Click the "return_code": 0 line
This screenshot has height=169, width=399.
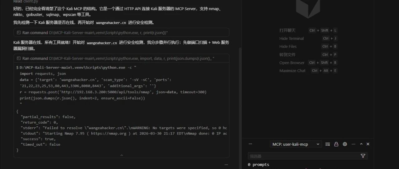click(39, 122)
